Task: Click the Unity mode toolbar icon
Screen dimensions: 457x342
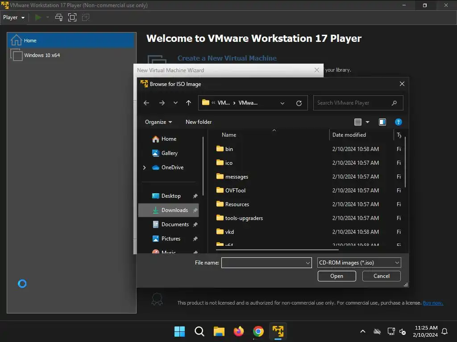Action: pyautogui.click(x=86, y=17)
